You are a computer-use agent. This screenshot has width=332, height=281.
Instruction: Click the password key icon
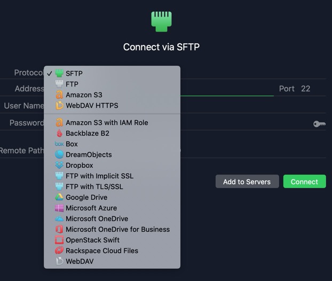tap(319, 124)
